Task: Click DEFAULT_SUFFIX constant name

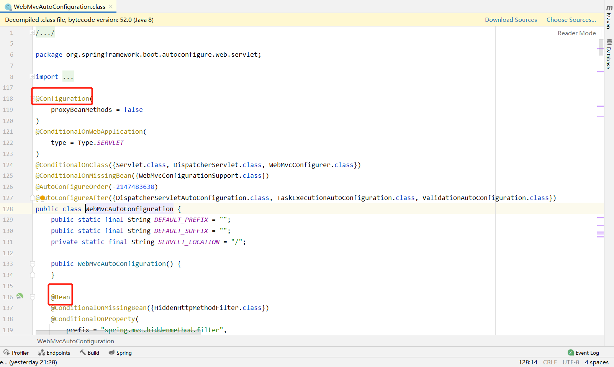Action: pos(181,231)
